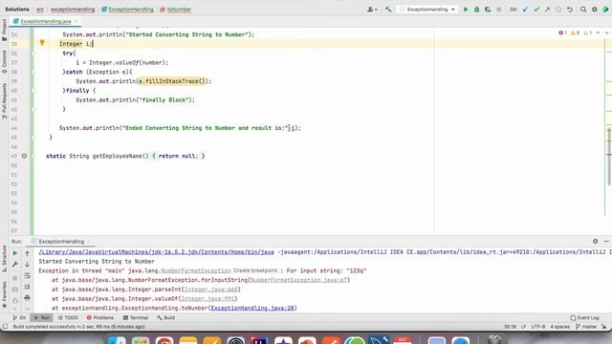
Task: Open the TODO tool window tab
Action: pyautogui.click(x=68, y=318)
